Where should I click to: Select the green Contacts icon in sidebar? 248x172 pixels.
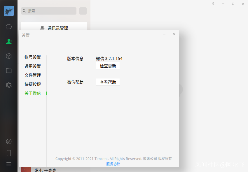point(9,41)
